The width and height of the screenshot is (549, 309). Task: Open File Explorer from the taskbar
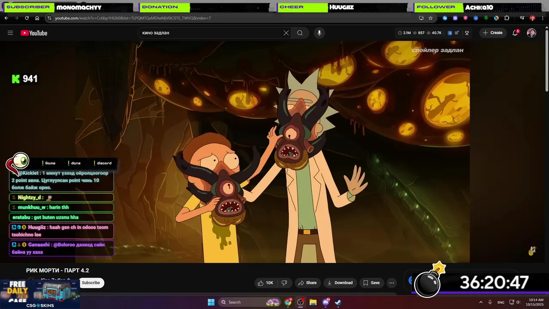(313, 302)
